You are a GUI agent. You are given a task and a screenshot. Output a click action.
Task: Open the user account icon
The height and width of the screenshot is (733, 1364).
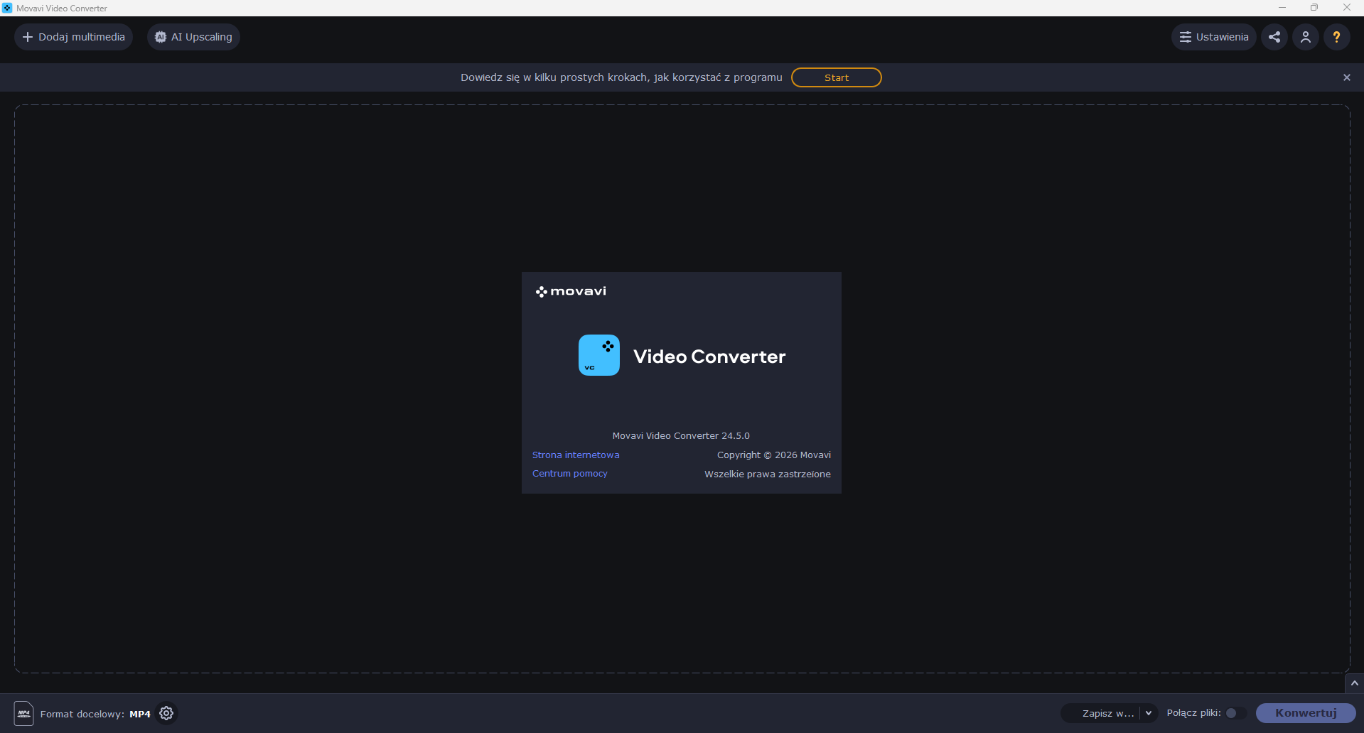(x=1306, y=37)
